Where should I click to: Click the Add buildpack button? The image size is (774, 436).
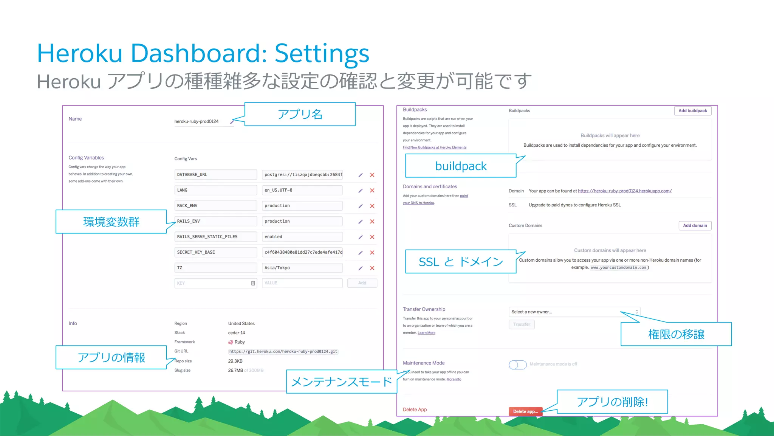693,111
